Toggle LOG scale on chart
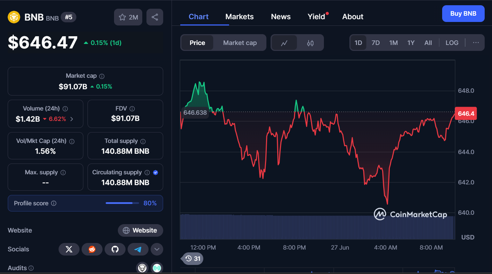 452,43
